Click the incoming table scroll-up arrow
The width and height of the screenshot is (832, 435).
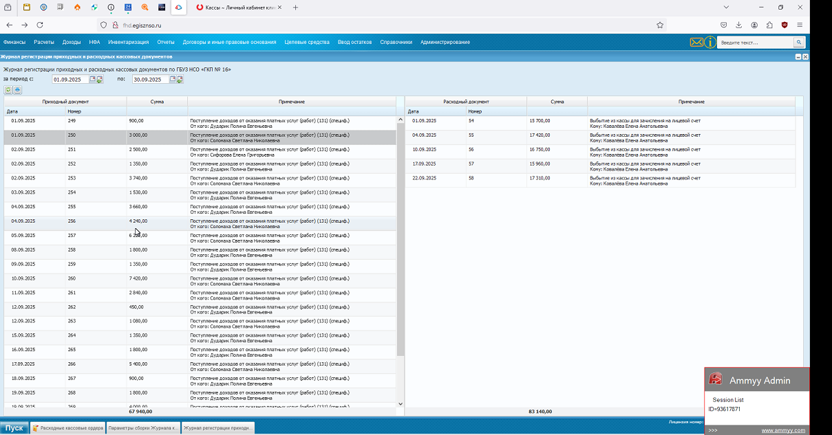point(401,120)
